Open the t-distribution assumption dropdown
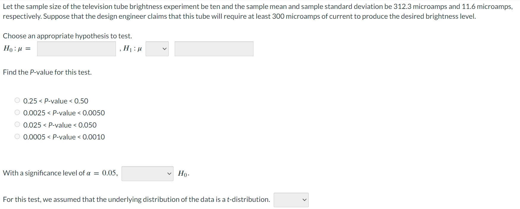 [291, 200]
